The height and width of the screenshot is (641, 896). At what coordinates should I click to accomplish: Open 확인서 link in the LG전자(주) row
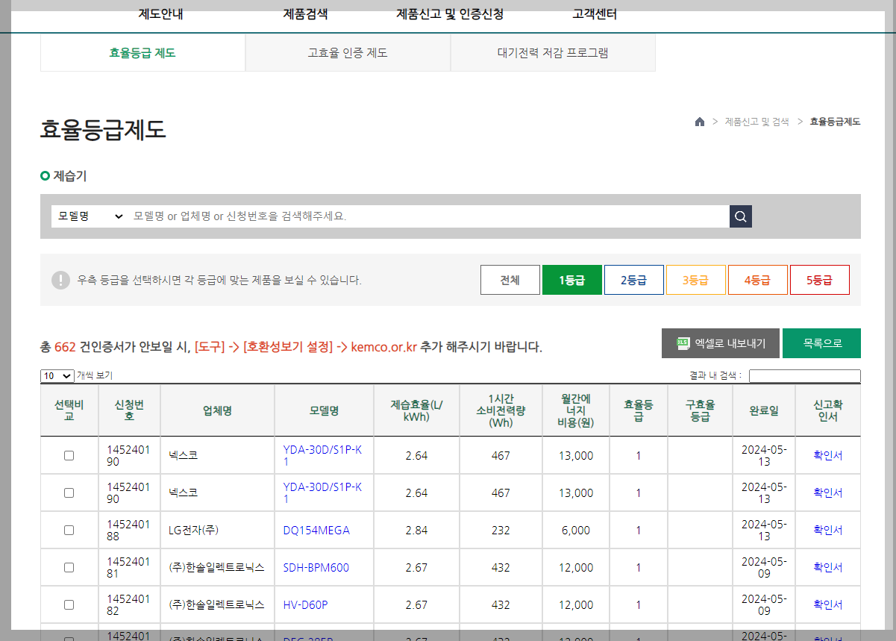pyautogui.click(x=828, y=531)
